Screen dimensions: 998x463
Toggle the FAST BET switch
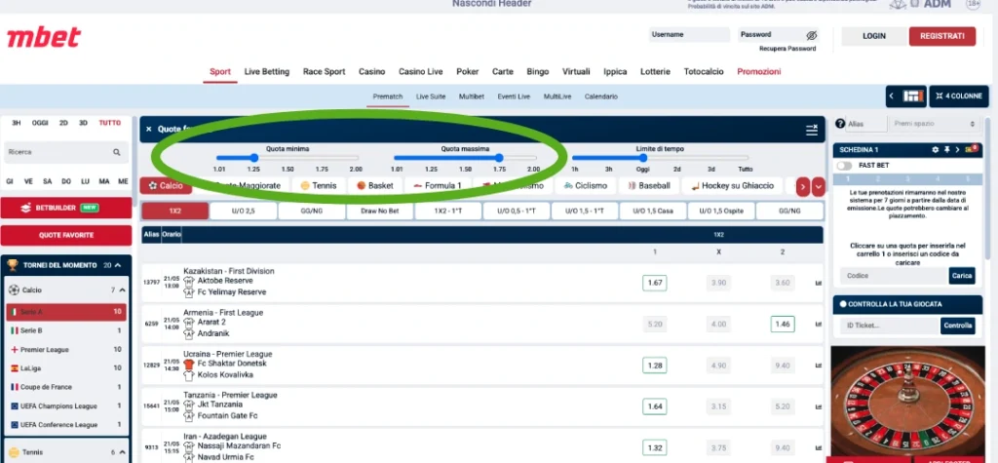[844, 165]
